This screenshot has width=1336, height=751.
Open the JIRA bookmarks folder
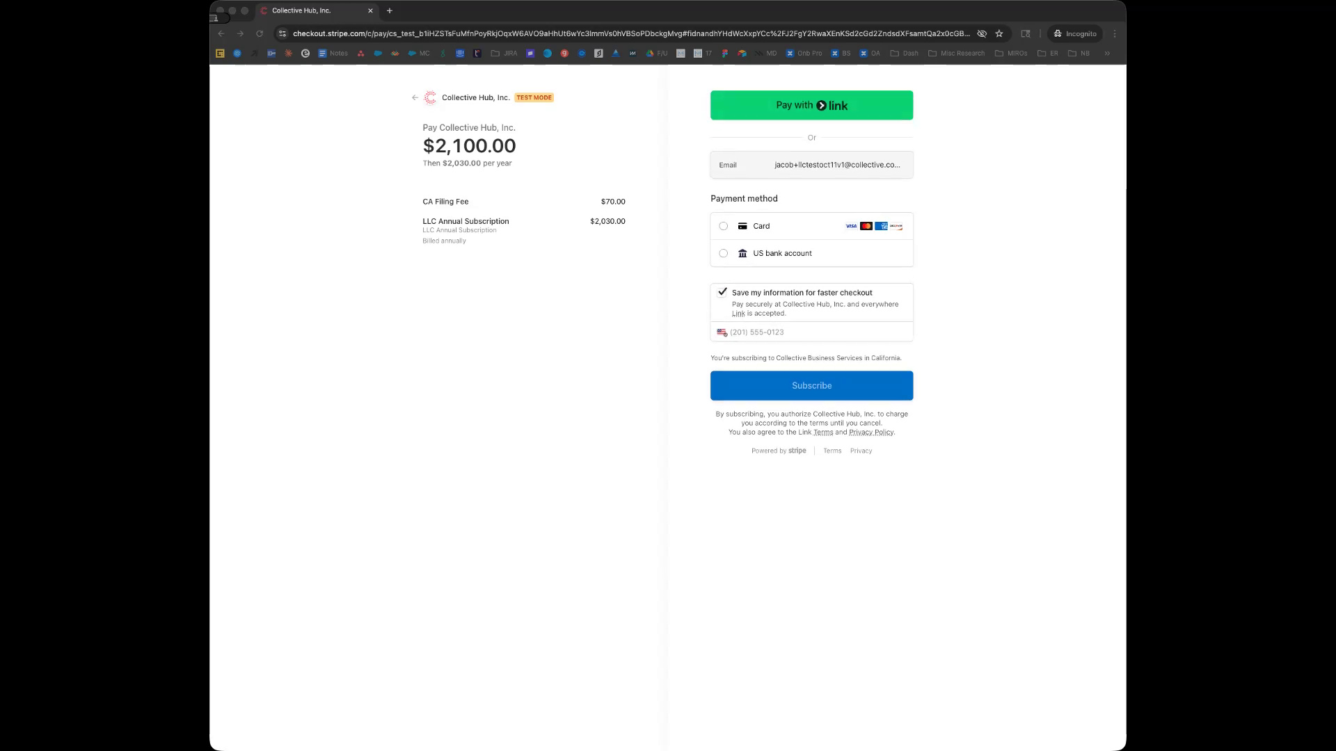coord(504,54)
